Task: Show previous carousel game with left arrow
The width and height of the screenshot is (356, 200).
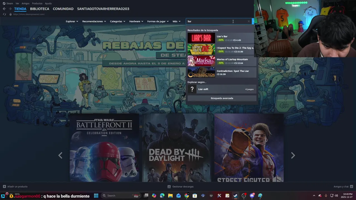Action: coord(60,156)
